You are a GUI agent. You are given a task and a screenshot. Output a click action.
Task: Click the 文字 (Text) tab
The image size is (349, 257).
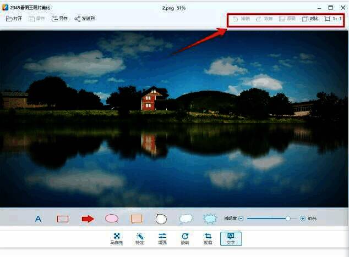pos(231,238)
